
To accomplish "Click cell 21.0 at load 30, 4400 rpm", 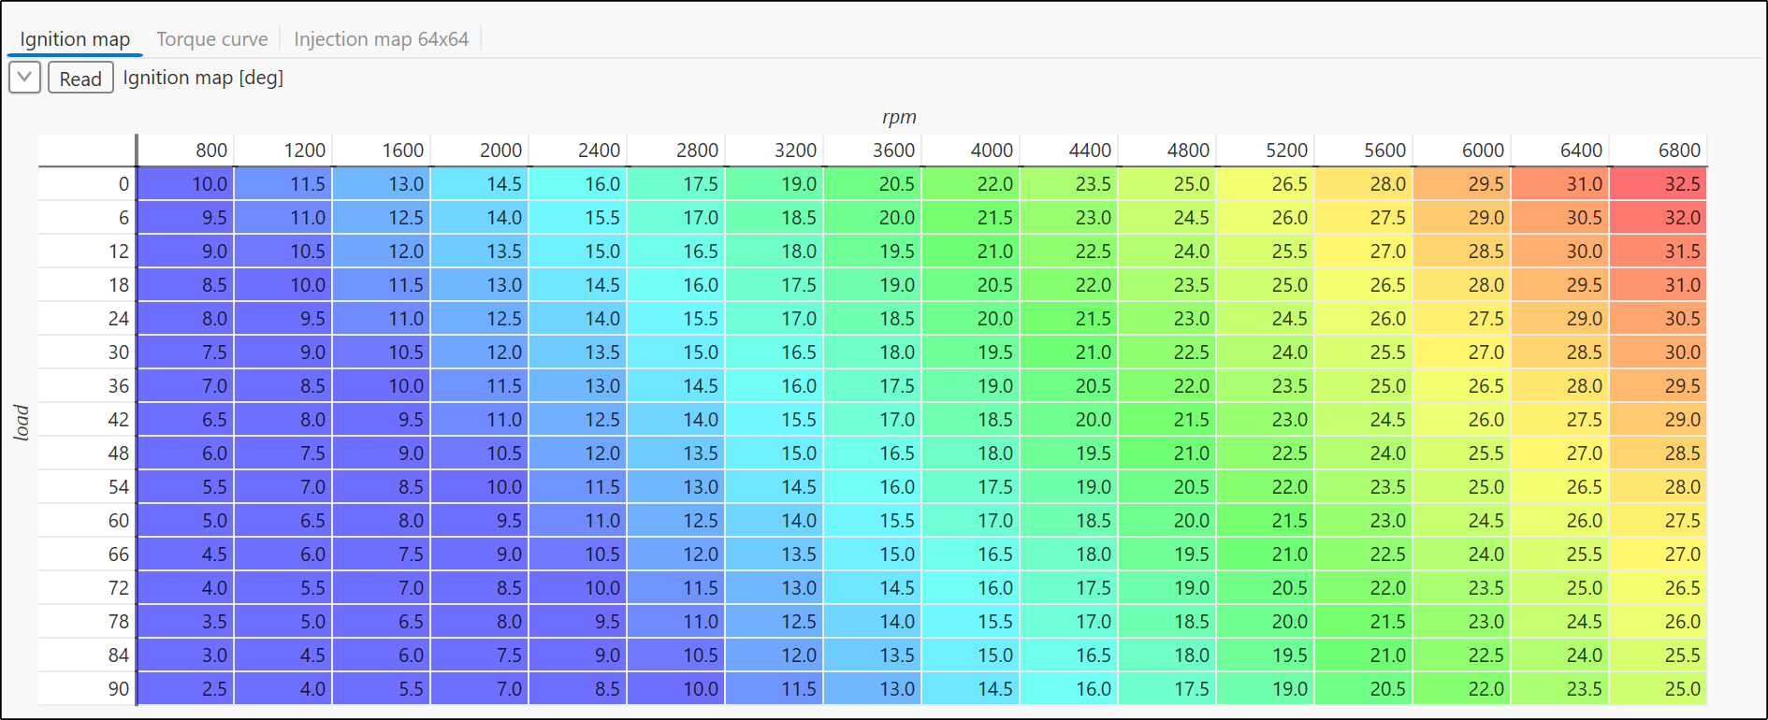I will (x=1069, y=353).
